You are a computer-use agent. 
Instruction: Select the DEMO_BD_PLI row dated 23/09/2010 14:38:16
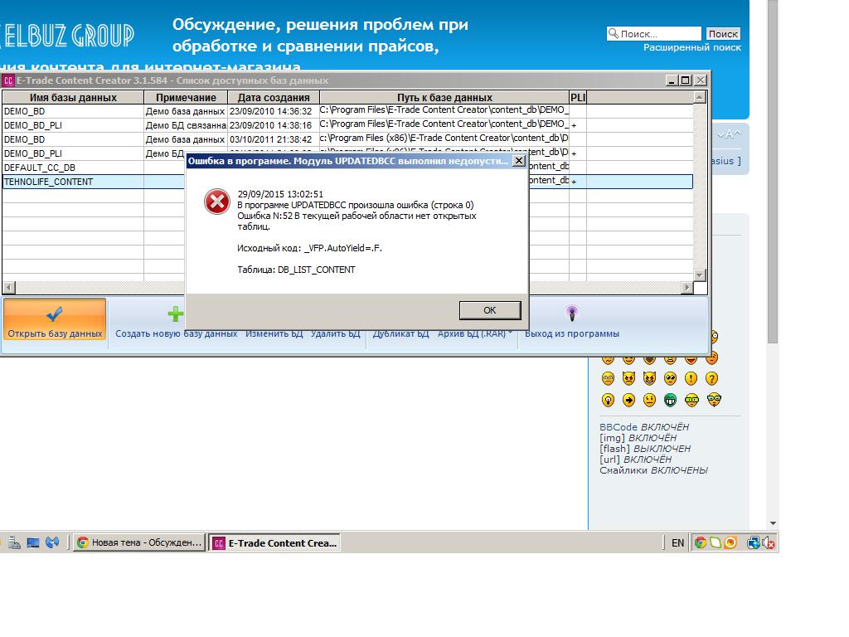(347, 125)
